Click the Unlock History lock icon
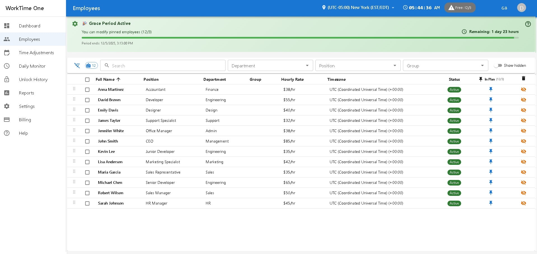This screenshot has width=537, height=254. (7, 79)
